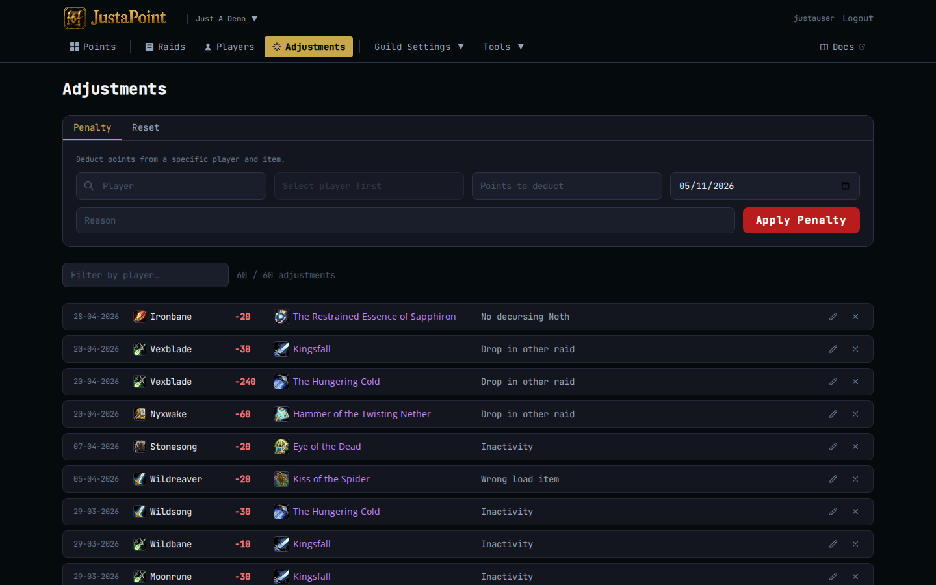Click the JustaPoint logo icon

pos(75,18)
